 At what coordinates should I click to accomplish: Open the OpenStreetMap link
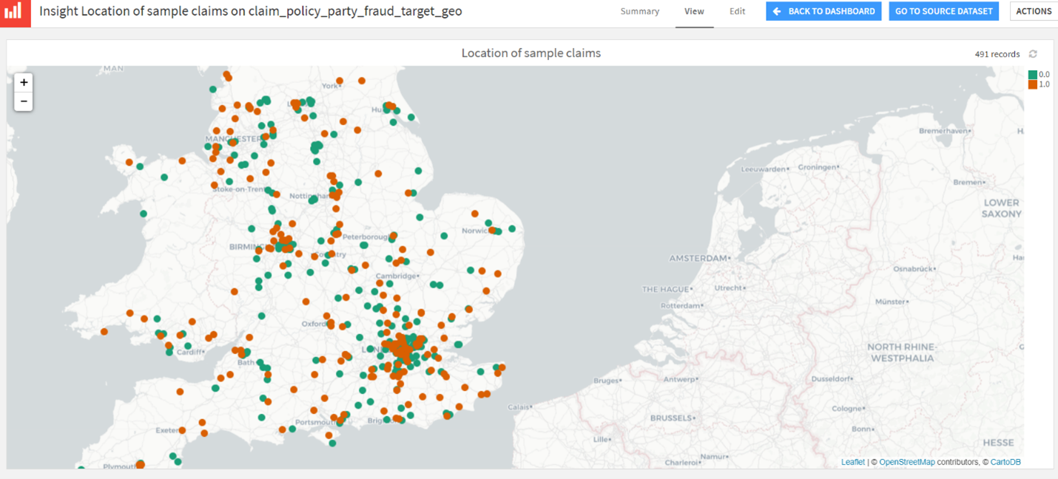pyautogui.click(x=906, y=462)
